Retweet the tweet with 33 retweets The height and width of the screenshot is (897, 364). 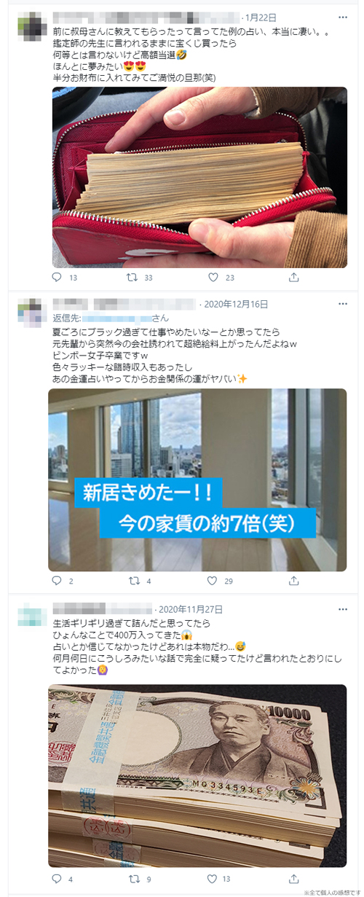coord(132,277)
